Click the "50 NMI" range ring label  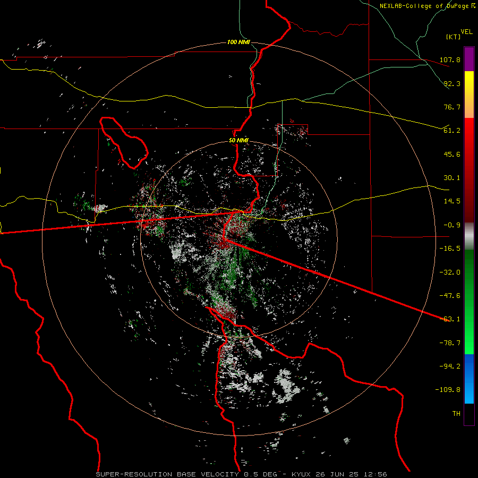[x=238, y=141]
